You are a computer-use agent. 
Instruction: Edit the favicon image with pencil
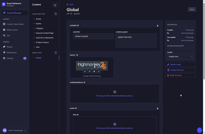click(99, 71)
